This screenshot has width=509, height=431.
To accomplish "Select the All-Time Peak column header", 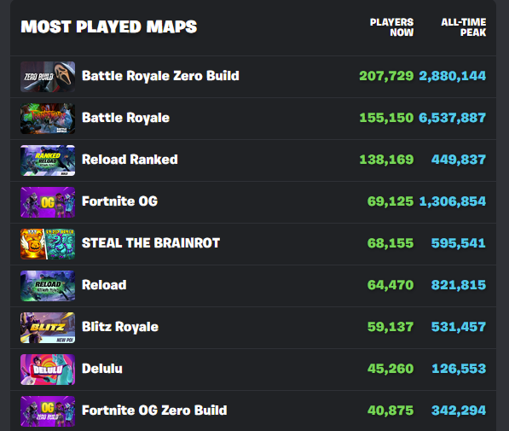I will (x=464, y=27).
